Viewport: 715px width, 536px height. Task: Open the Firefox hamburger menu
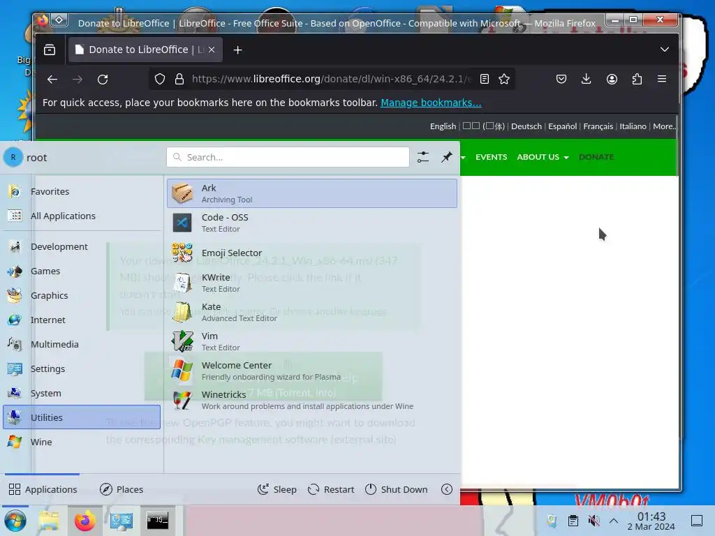coord(662,80)
